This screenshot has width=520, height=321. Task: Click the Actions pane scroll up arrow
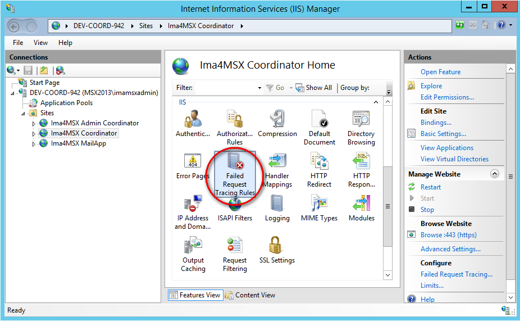[x=510, y=69]
